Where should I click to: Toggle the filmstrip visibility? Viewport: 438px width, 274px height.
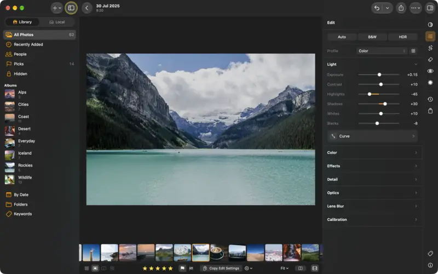click(x=314, y=268)
